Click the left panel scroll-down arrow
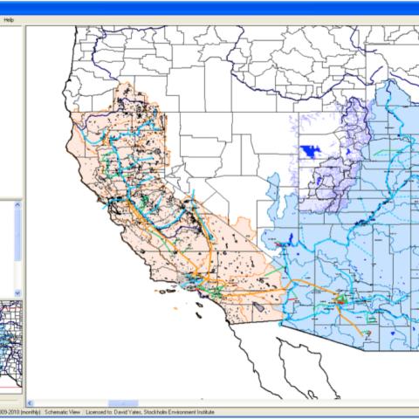Image resolution: width=419 pixels, height=419 pixels. click(x=17, y=292)
